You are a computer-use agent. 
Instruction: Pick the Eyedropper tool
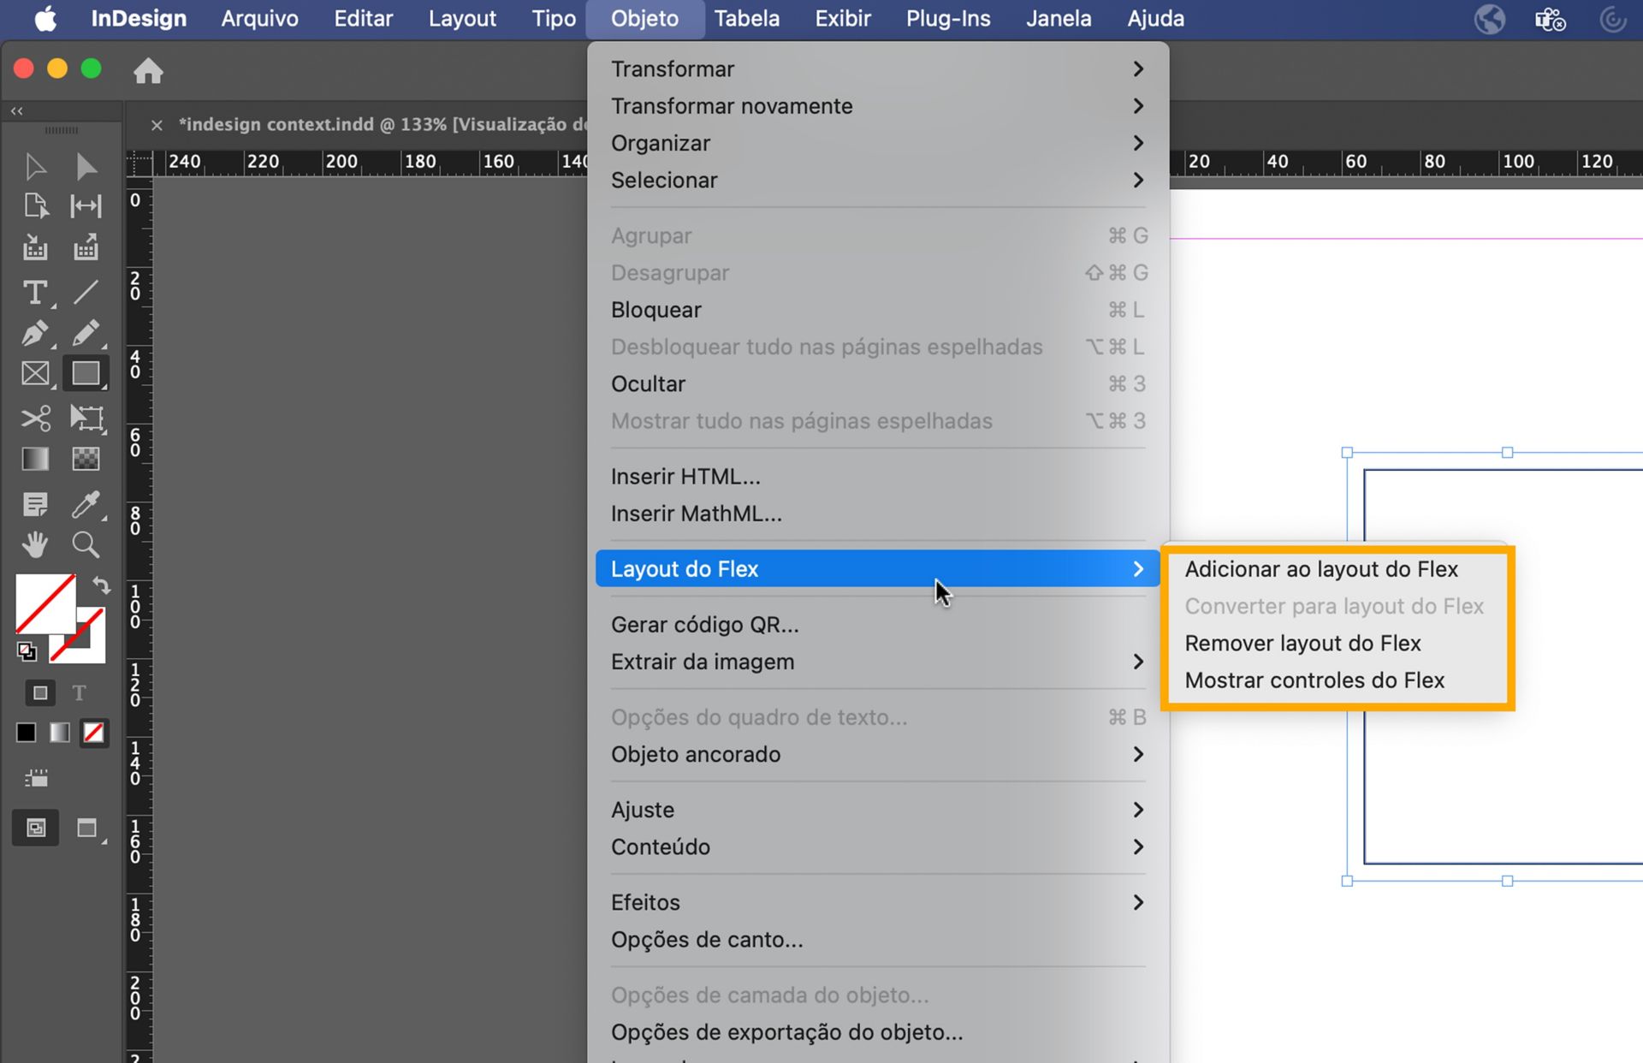[86, 503]
